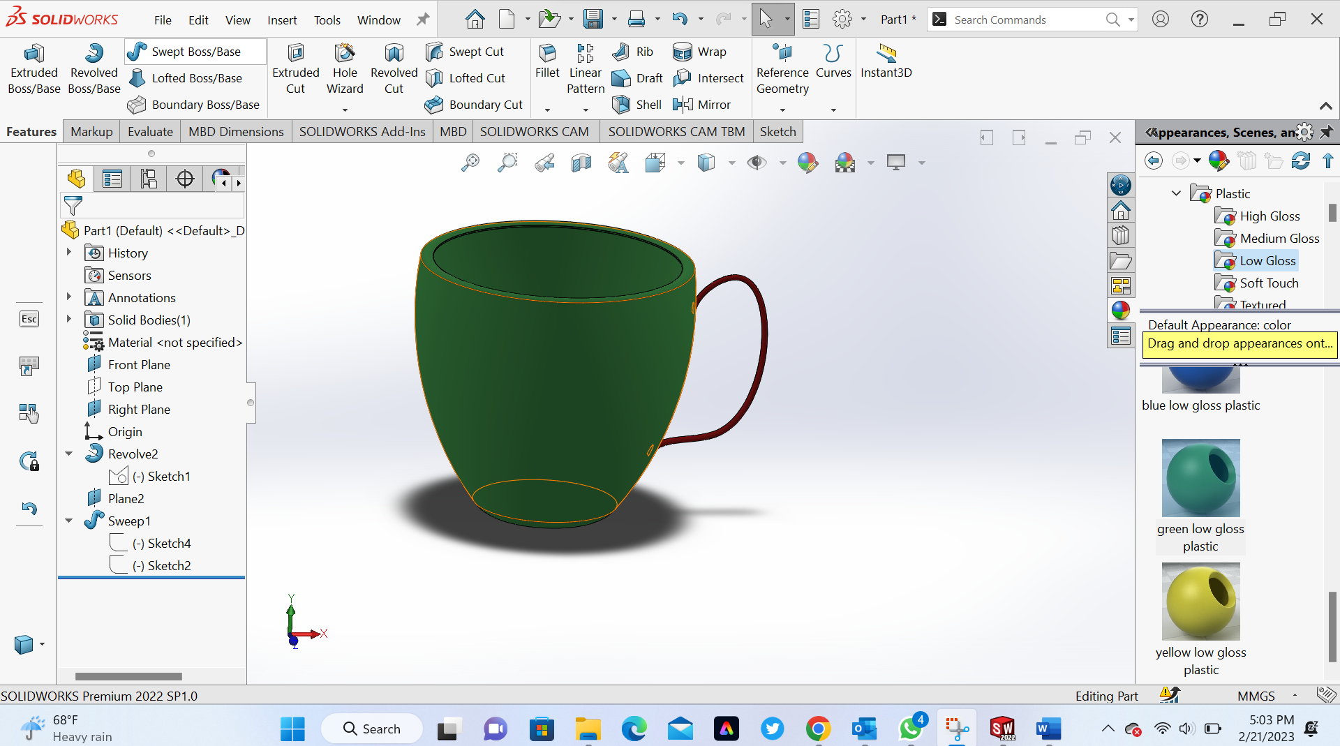Click the Search Commands input field
Image resolution: width=1340 pixels, height=746 pixels.
pyautogui.click(x=1026, y=20)
